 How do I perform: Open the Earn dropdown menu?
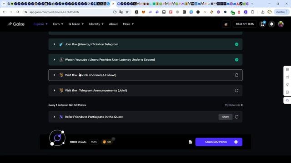pos(58,24)
